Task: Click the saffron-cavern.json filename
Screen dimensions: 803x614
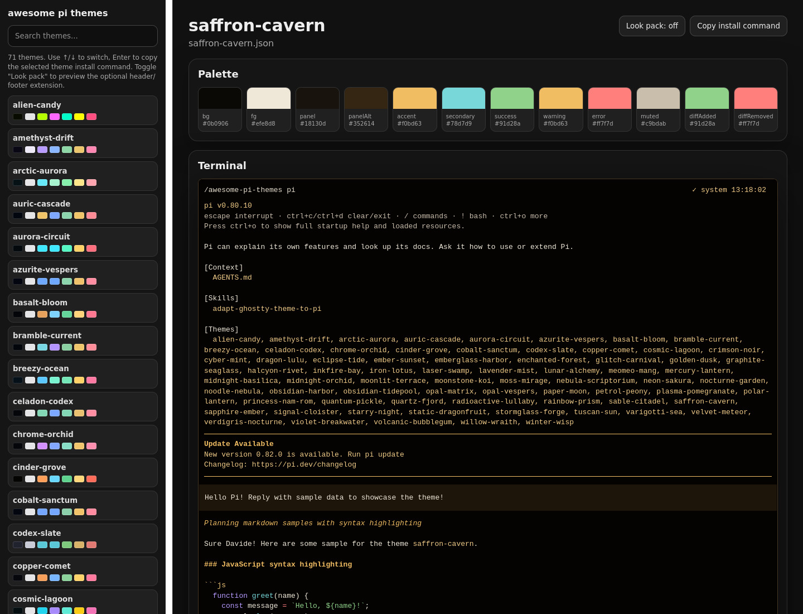Action: [x=231, y=43]
